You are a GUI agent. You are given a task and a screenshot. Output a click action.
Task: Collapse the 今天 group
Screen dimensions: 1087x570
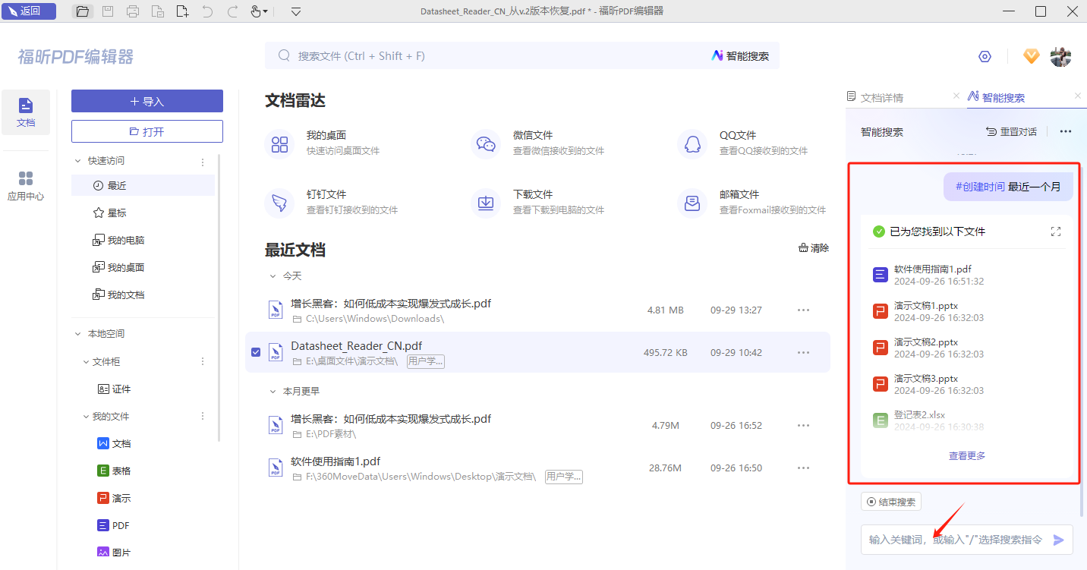273,276
